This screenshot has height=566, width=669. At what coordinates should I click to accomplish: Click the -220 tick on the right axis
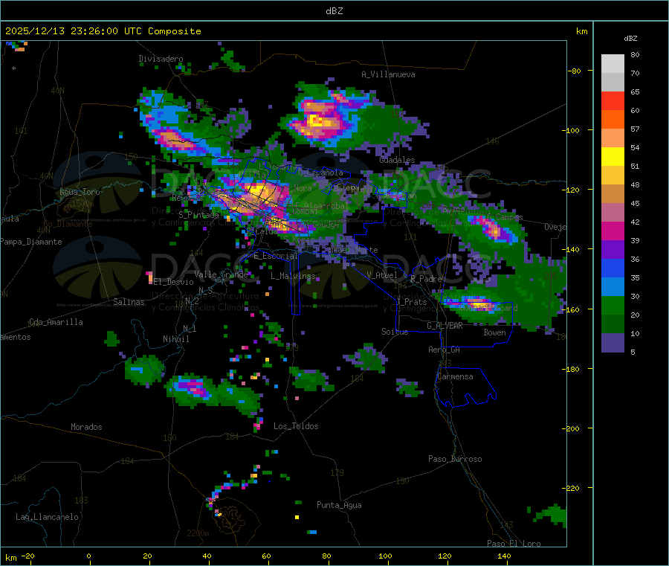pos(570,488)
